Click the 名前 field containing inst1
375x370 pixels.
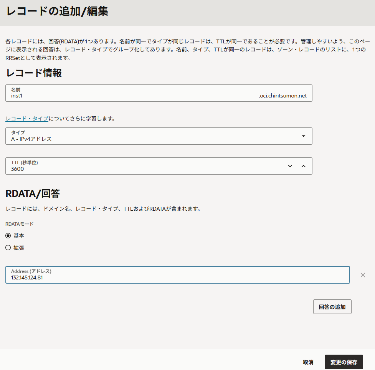(131, 96)
